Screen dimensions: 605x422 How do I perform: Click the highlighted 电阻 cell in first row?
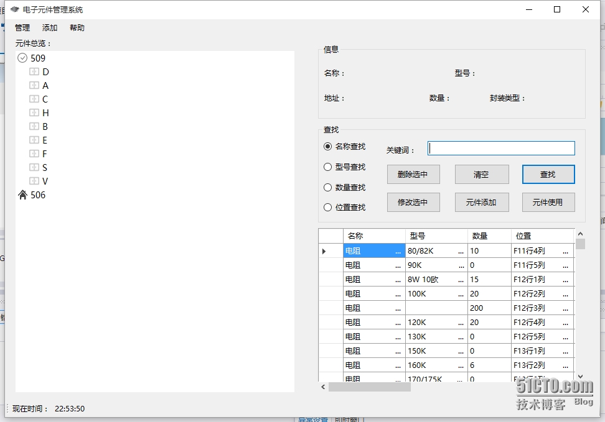click(374, 251)
